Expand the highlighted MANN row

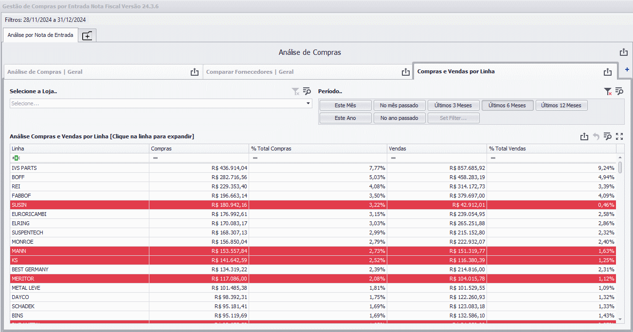point(313,251)
